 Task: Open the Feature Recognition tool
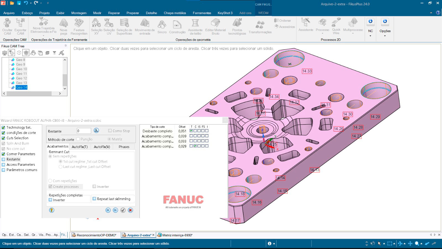pyautogui.click(x=79, y=27)
